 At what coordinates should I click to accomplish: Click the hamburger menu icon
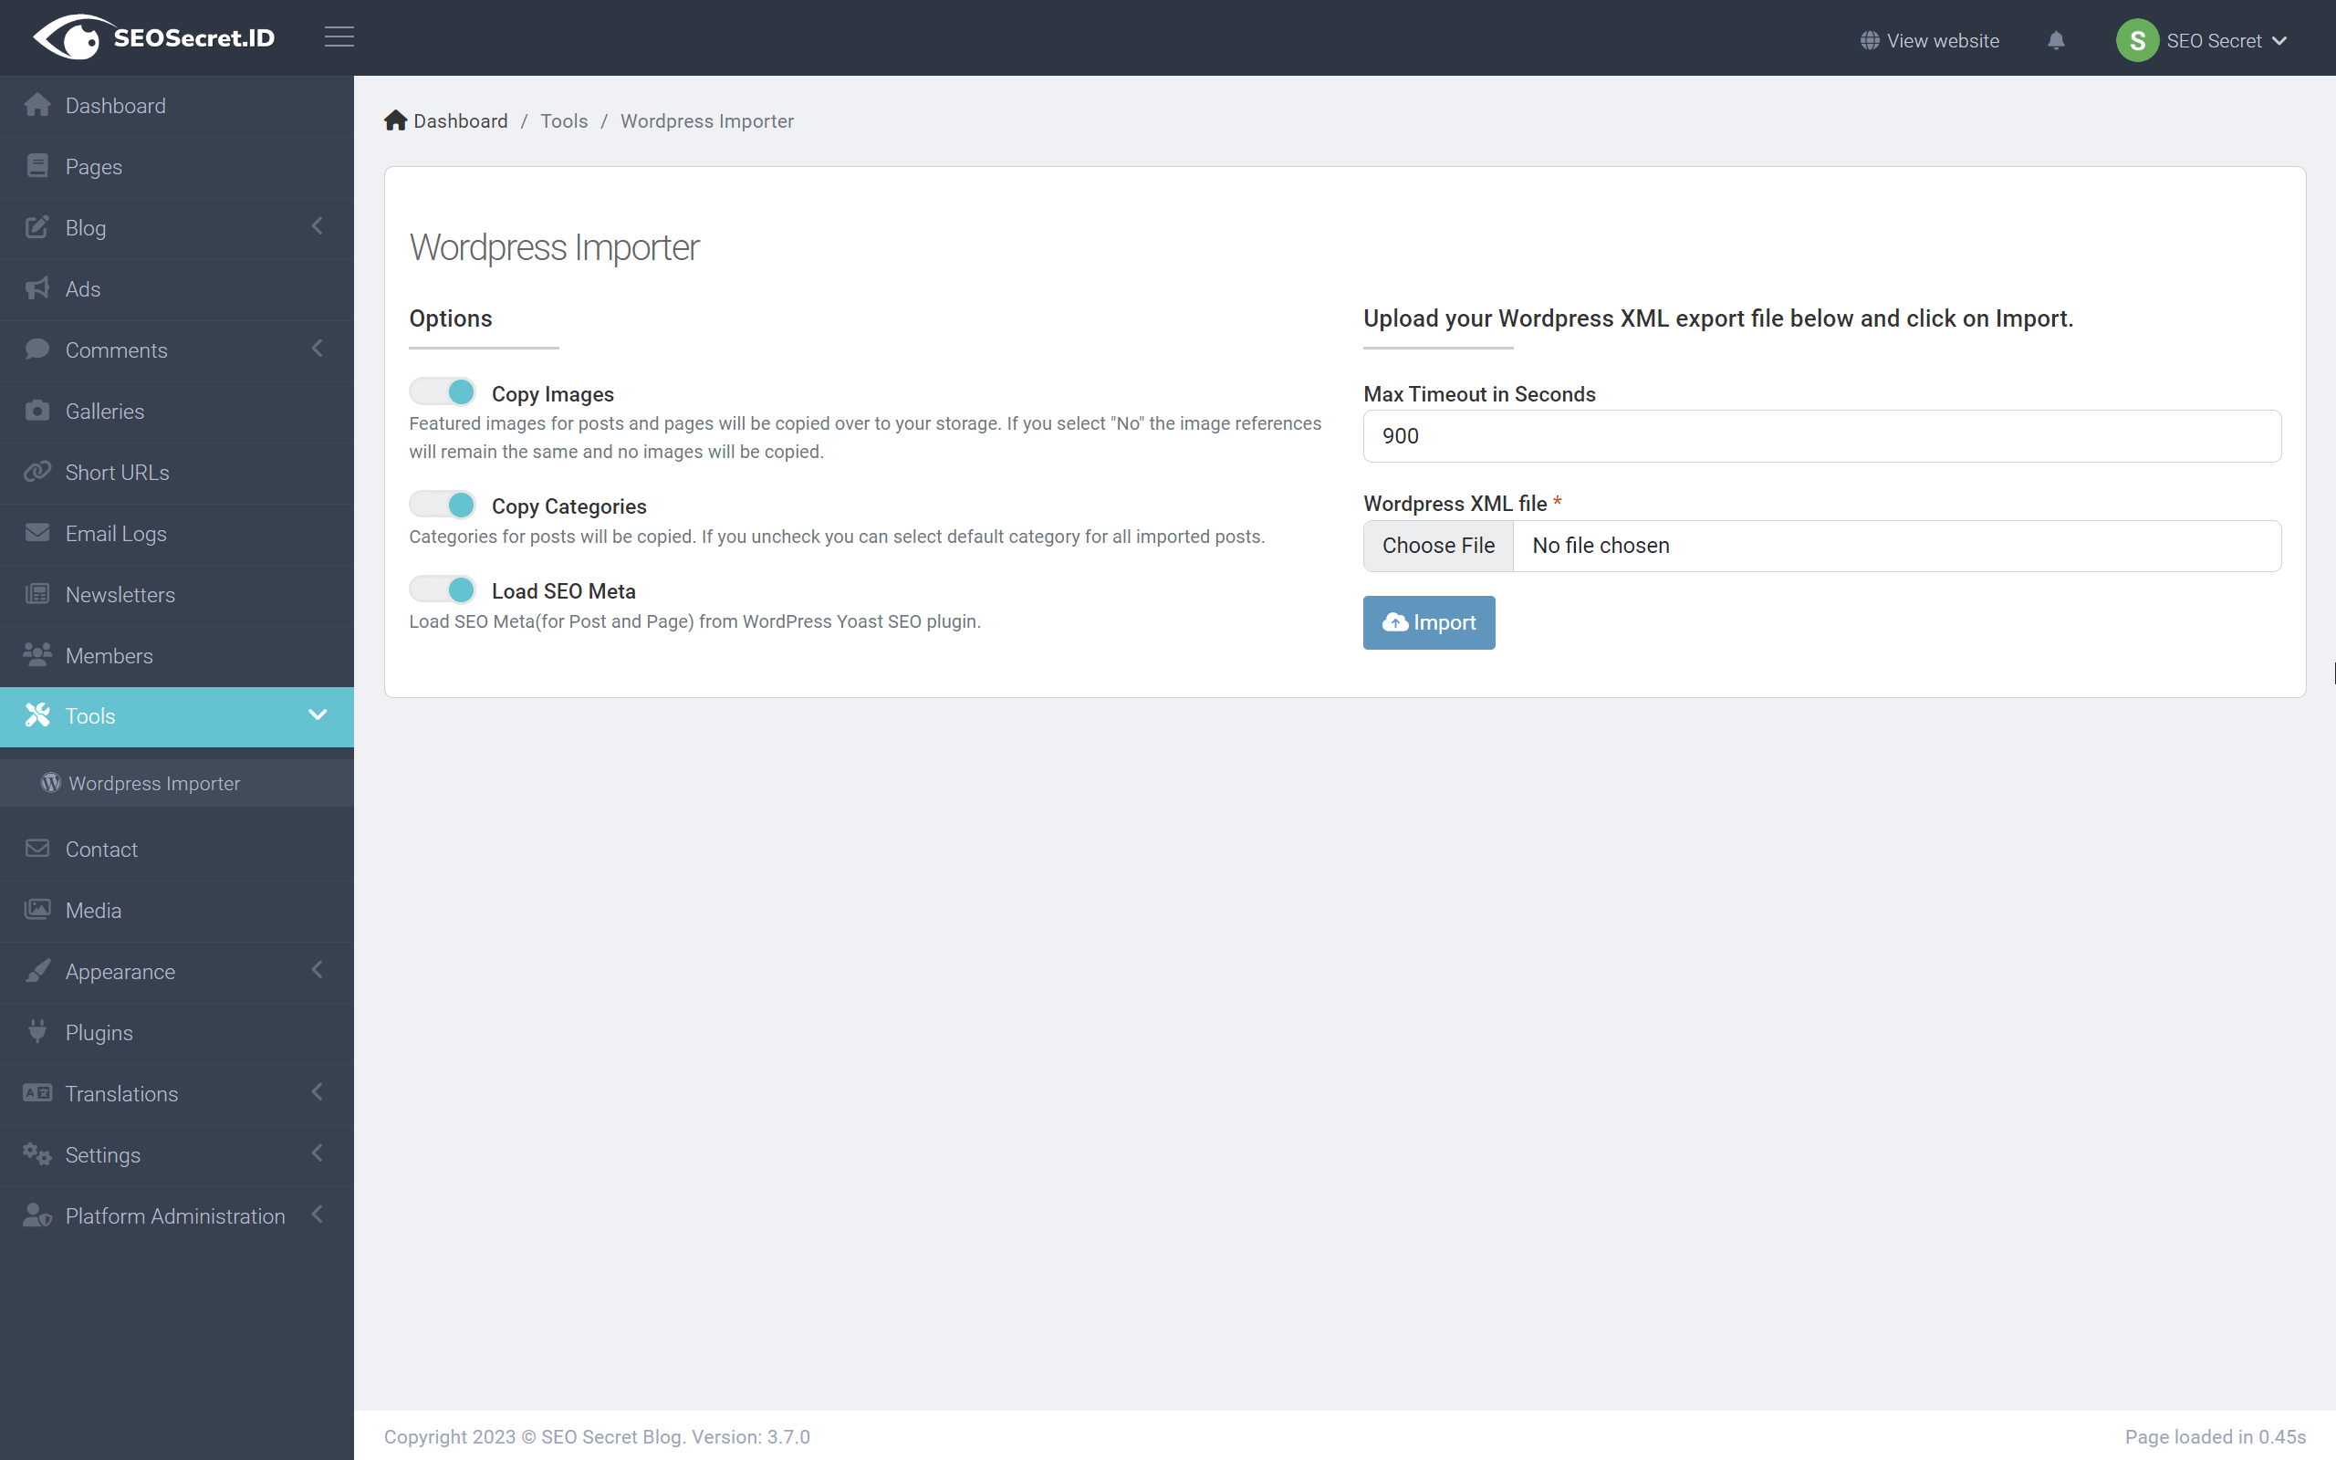coord(339,36)
